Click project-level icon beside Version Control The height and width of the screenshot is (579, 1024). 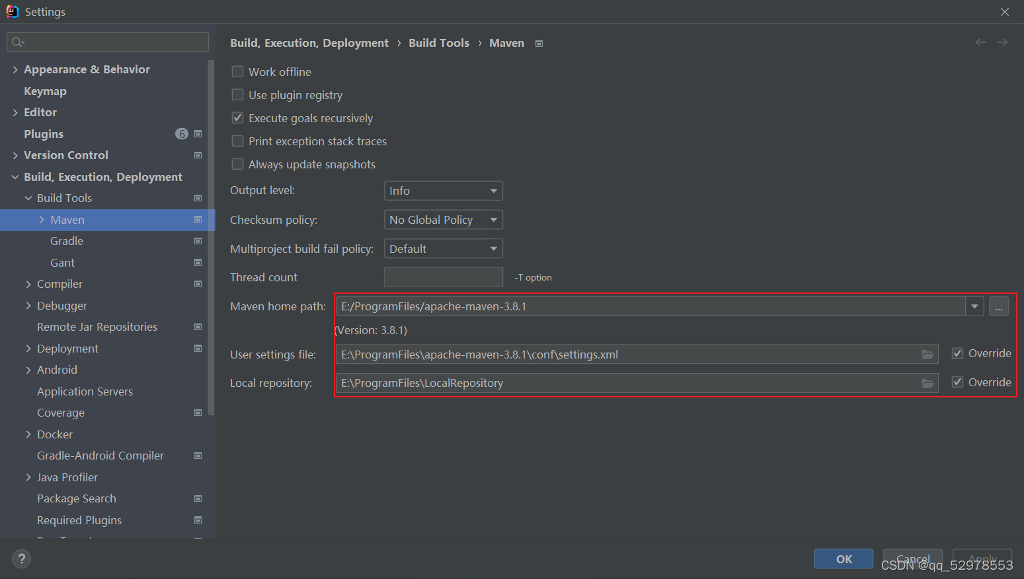click(x=198, y=155)
